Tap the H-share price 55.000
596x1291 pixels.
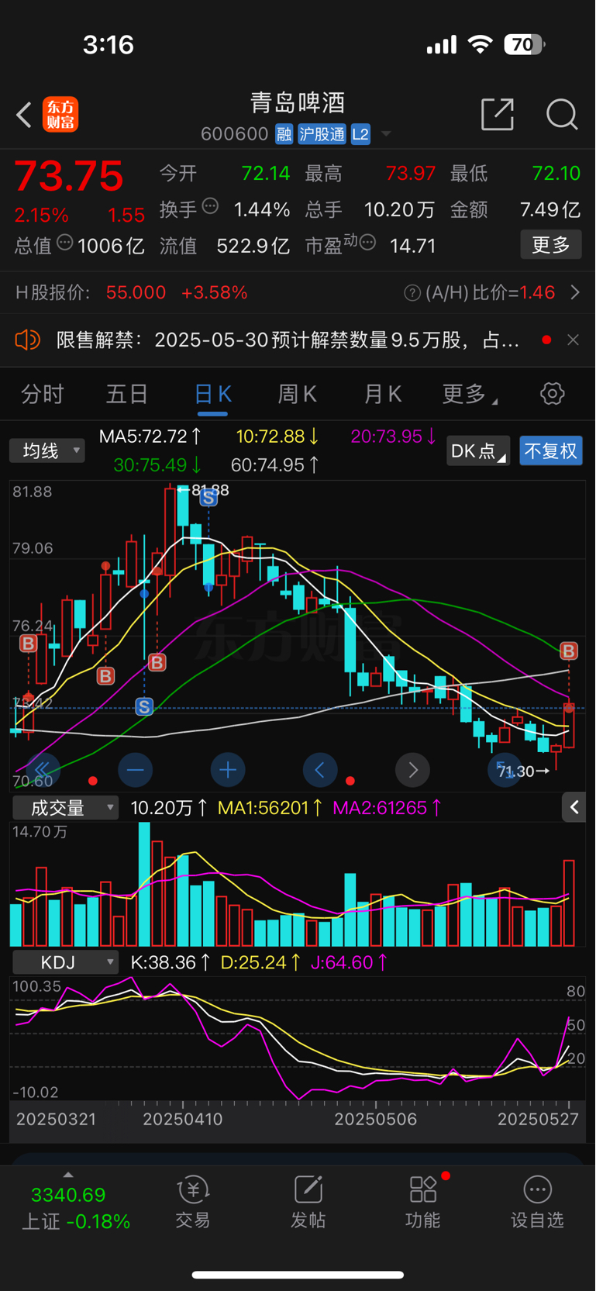click(136, 292)
